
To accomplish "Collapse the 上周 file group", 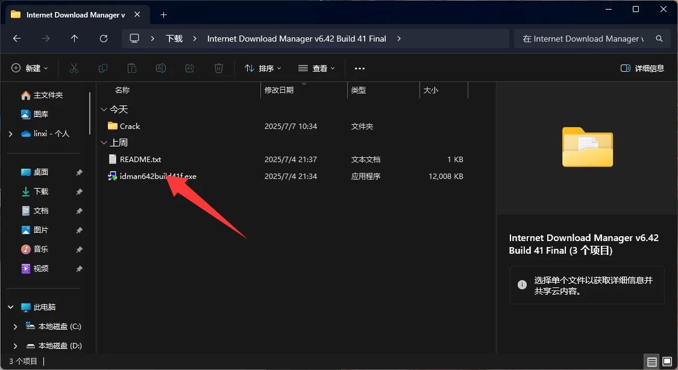I will [x=104, y=142].
